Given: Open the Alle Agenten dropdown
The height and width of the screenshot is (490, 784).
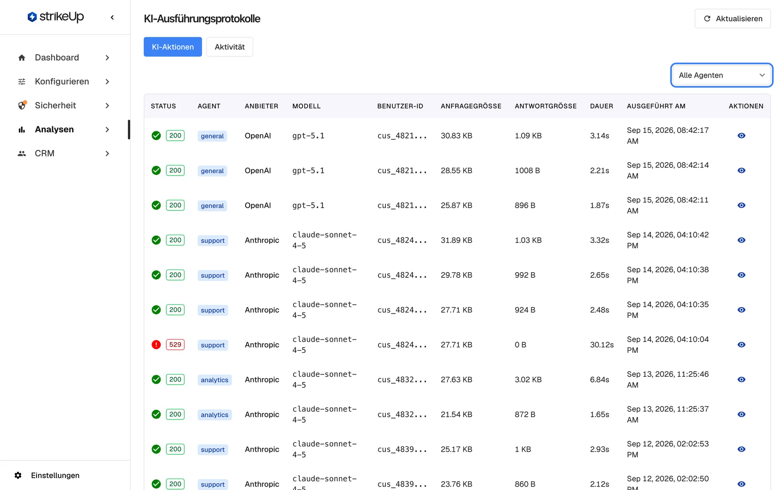Looking at the screenshot, I should pyautogui.click(x=722, y=75).
